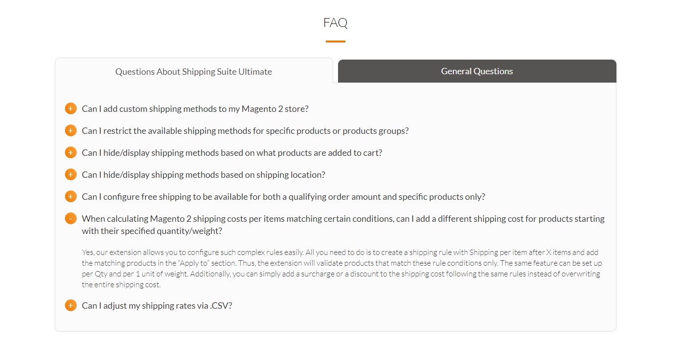Expand question about restricting methods for product groups
The height and width of the screenshot is (359, 680).
pyautogui.click(x=245, y=131)
